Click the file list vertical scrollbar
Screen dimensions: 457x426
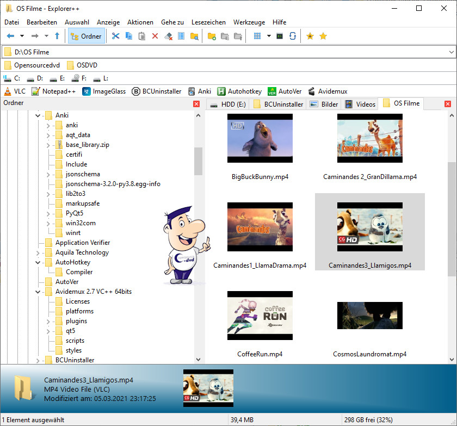click(x=452, y=218)
